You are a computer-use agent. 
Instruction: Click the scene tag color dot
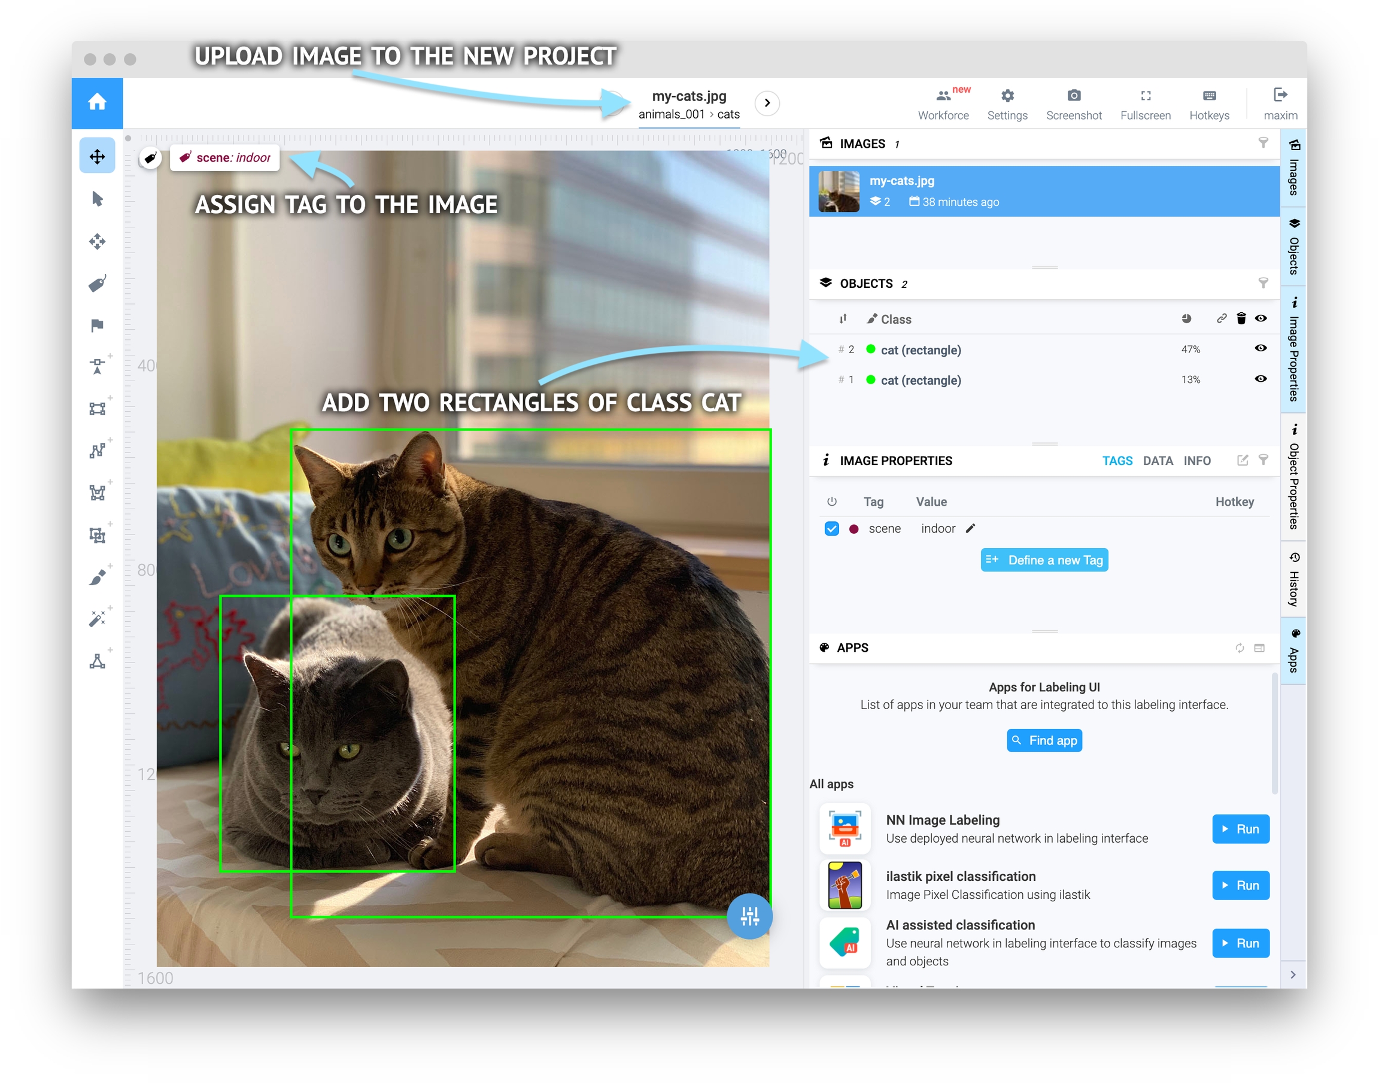853,529
